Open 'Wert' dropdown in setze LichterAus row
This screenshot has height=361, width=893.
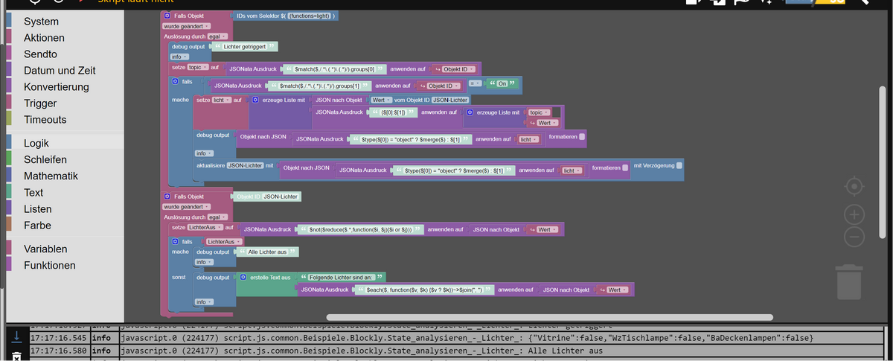click(x=542, y=229)
